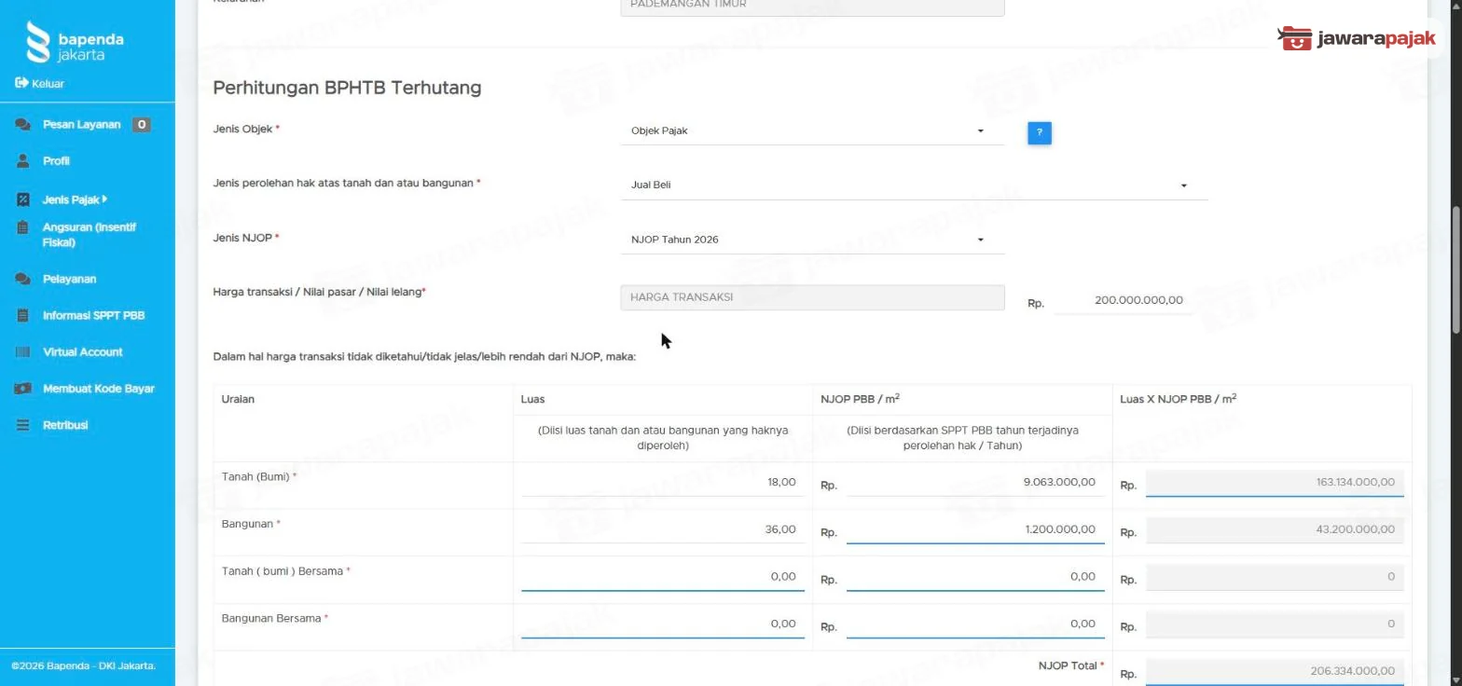Click the Profil person icon

[x=23, y=161]
